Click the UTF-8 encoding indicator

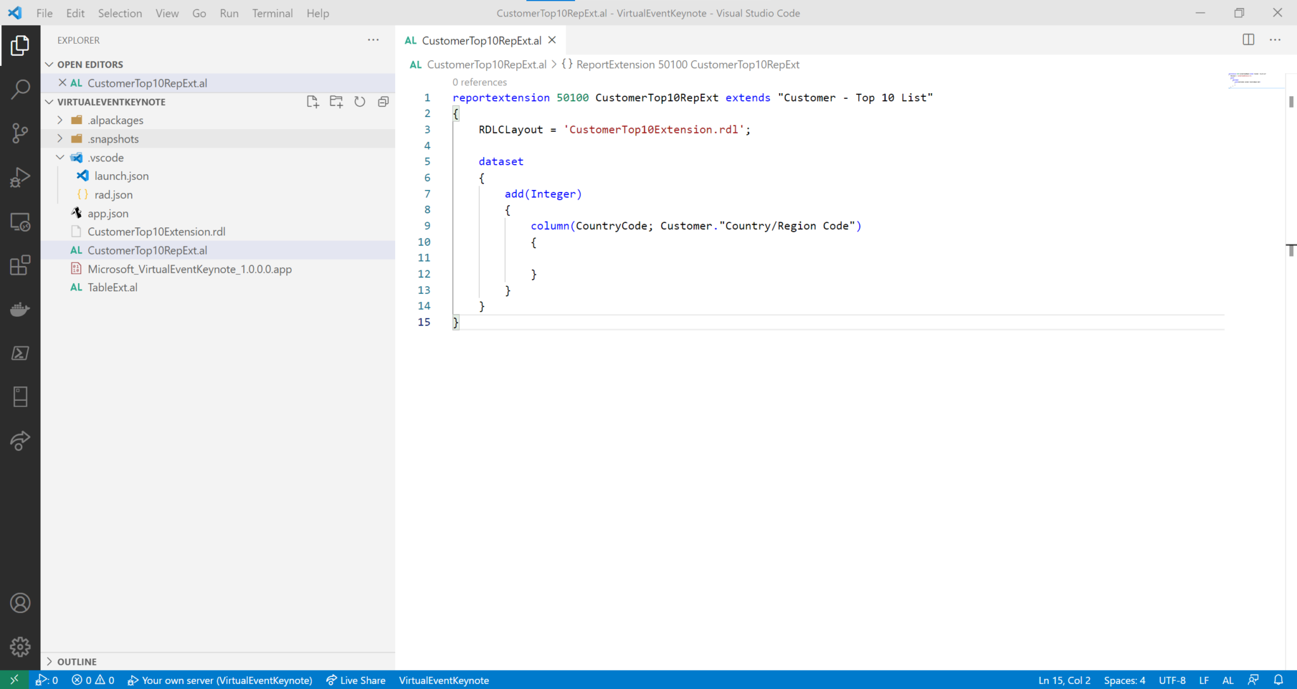click(x=1172, y=680)
